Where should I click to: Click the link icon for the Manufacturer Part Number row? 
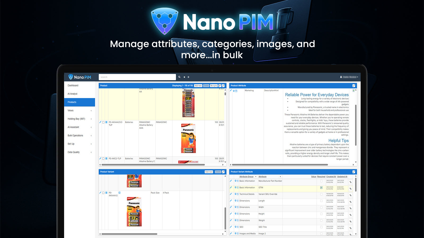(350, 182)
